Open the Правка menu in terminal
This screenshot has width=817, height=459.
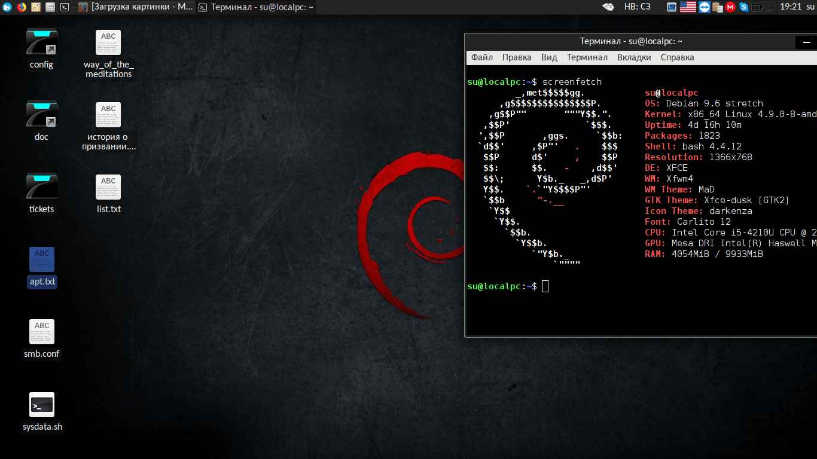[517, 57]
